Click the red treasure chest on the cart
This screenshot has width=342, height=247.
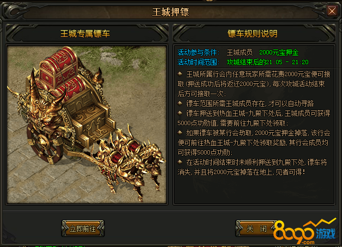click(59, 67)
